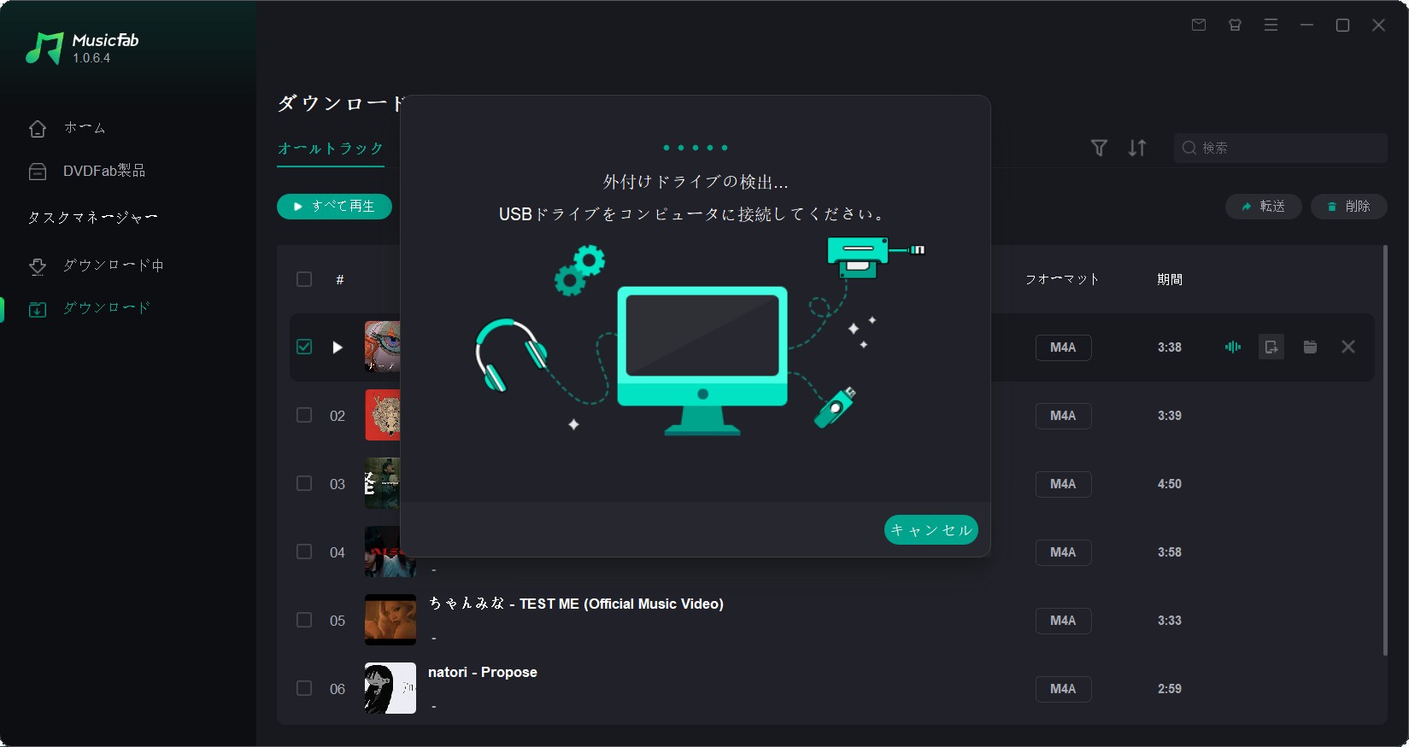
Task: Click the DVDFab products box icon
Action: click(x=38, y=172)
